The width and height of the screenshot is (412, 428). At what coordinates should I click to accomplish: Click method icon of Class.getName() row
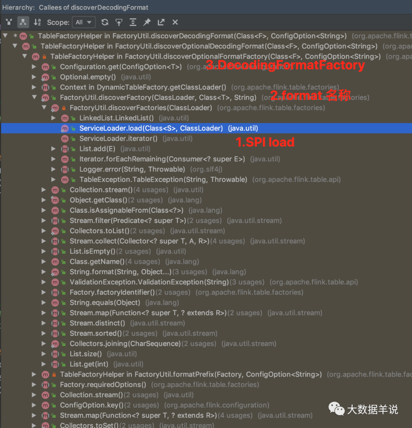(55, 262)
